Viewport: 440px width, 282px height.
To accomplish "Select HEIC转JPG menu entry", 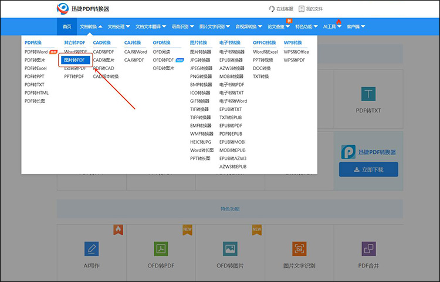I will (x=201, y=142).
